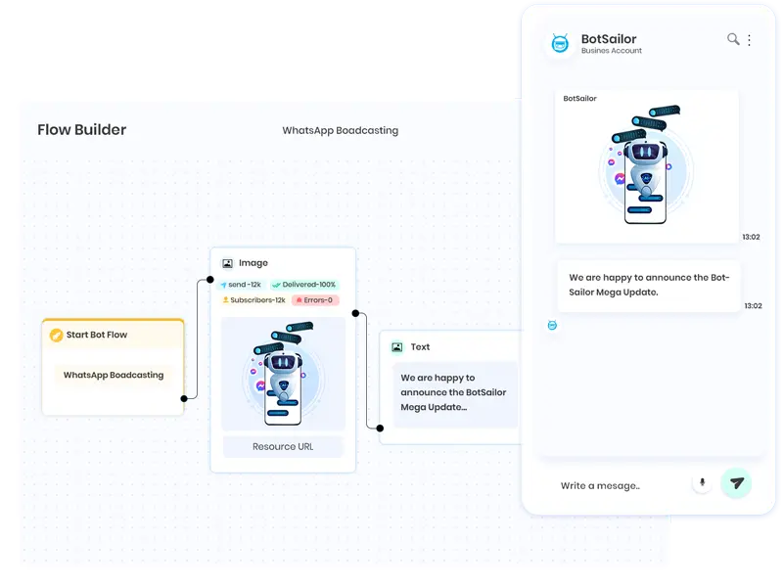Click the Resource URL button
This screenshot has width=783, height=587.
pyautogui.click(x=283, y=447)
